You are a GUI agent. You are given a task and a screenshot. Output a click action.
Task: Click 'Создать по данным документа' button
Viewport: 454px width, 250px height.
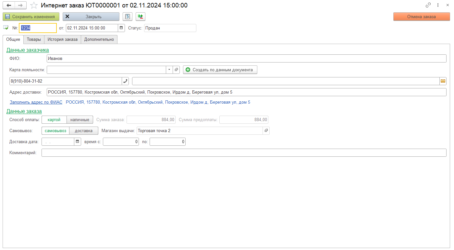click(x=220, y=70)
